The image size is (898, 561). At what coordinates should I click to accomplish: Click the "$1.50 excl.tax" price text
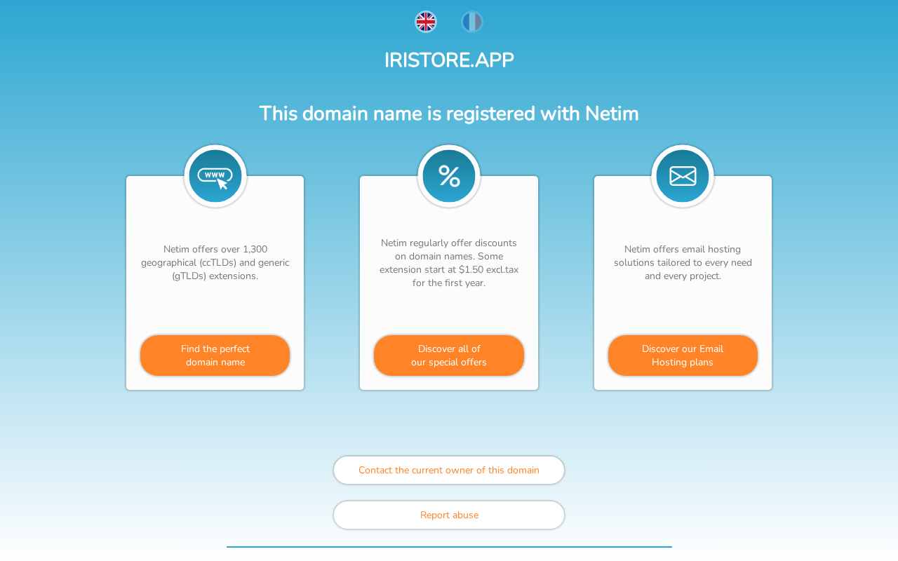[x=488, y=269]
